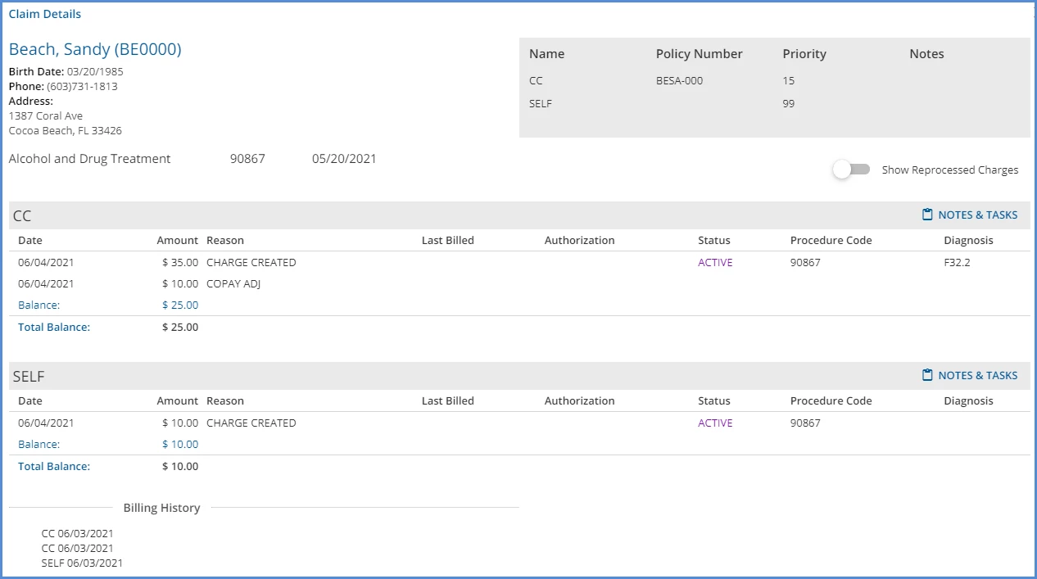Click diagnosis code F32.2
Viewport: 1037px width, 579px height.
point(957,263)
